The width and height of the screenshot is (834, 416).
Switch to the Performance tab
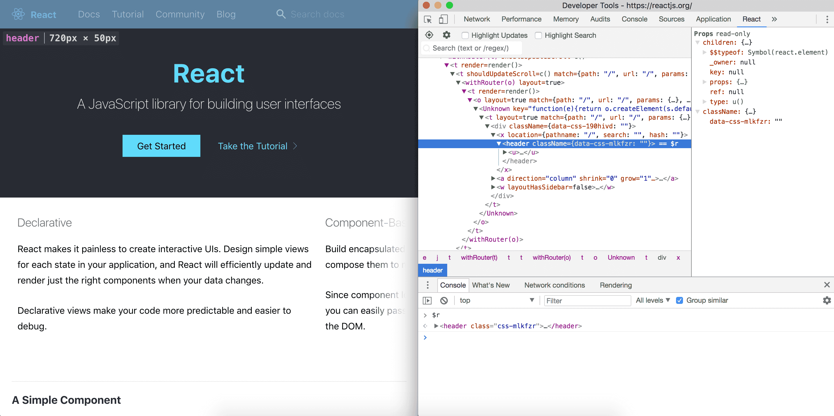[521, 19]
